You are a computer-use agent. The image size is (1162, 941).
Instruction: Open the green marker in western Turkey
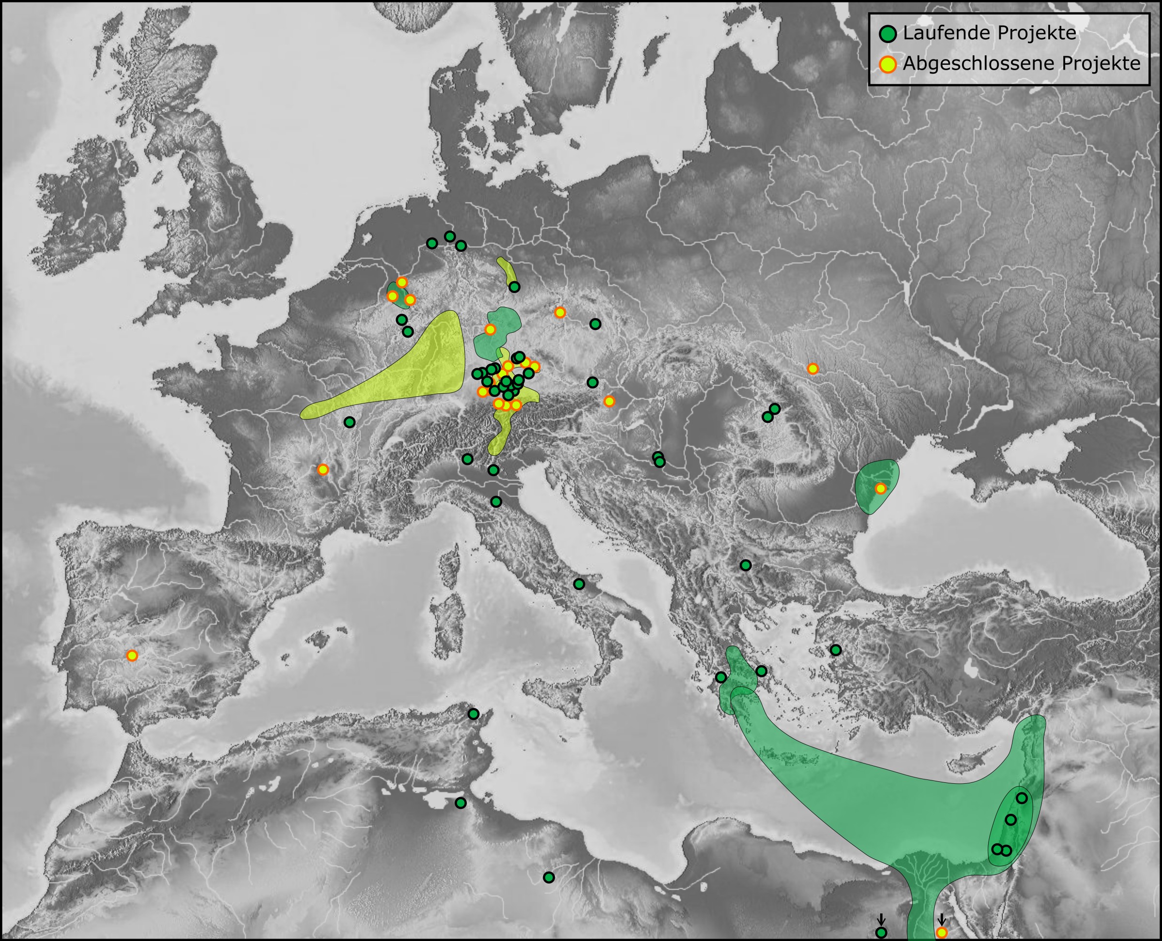click(x=836, y=650)
